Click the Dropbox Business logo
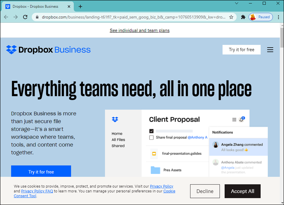 (48, 50)
